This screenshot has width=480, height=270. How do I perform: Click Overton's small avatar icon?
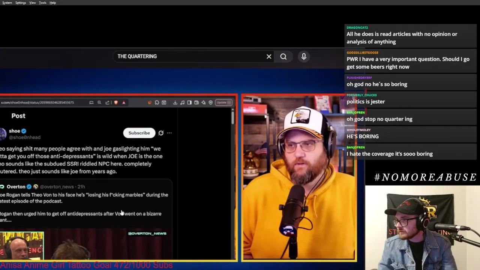click(x=2, y=186)
